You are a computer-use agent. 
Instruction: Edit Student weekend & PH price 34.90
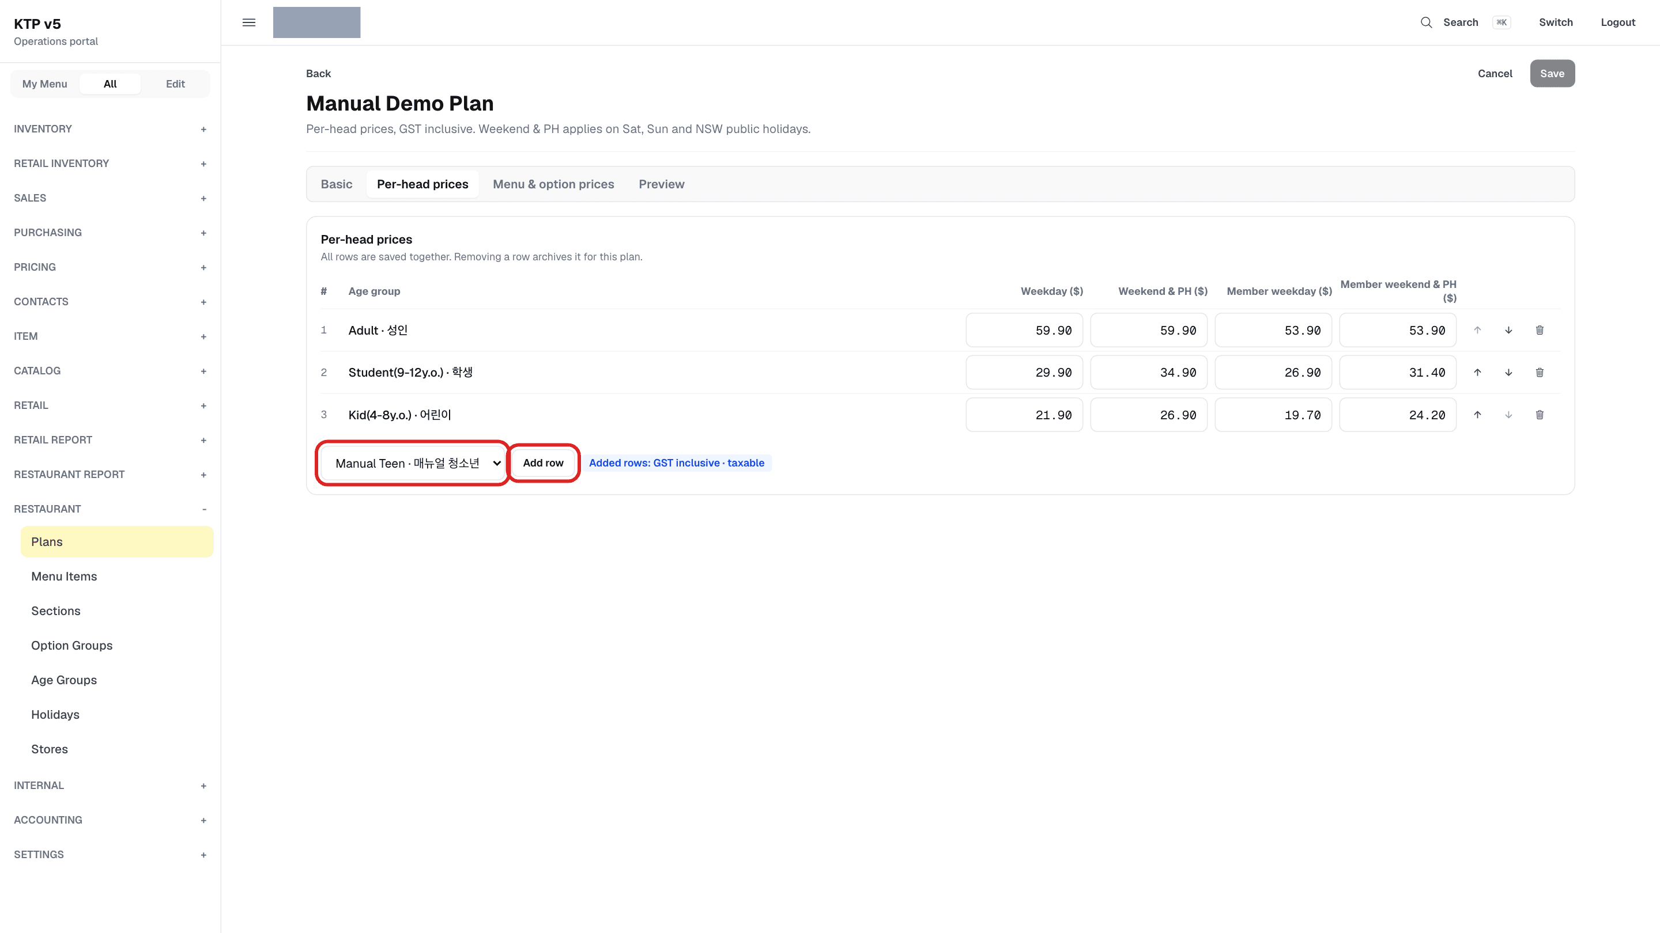[x=1148, y=372]
